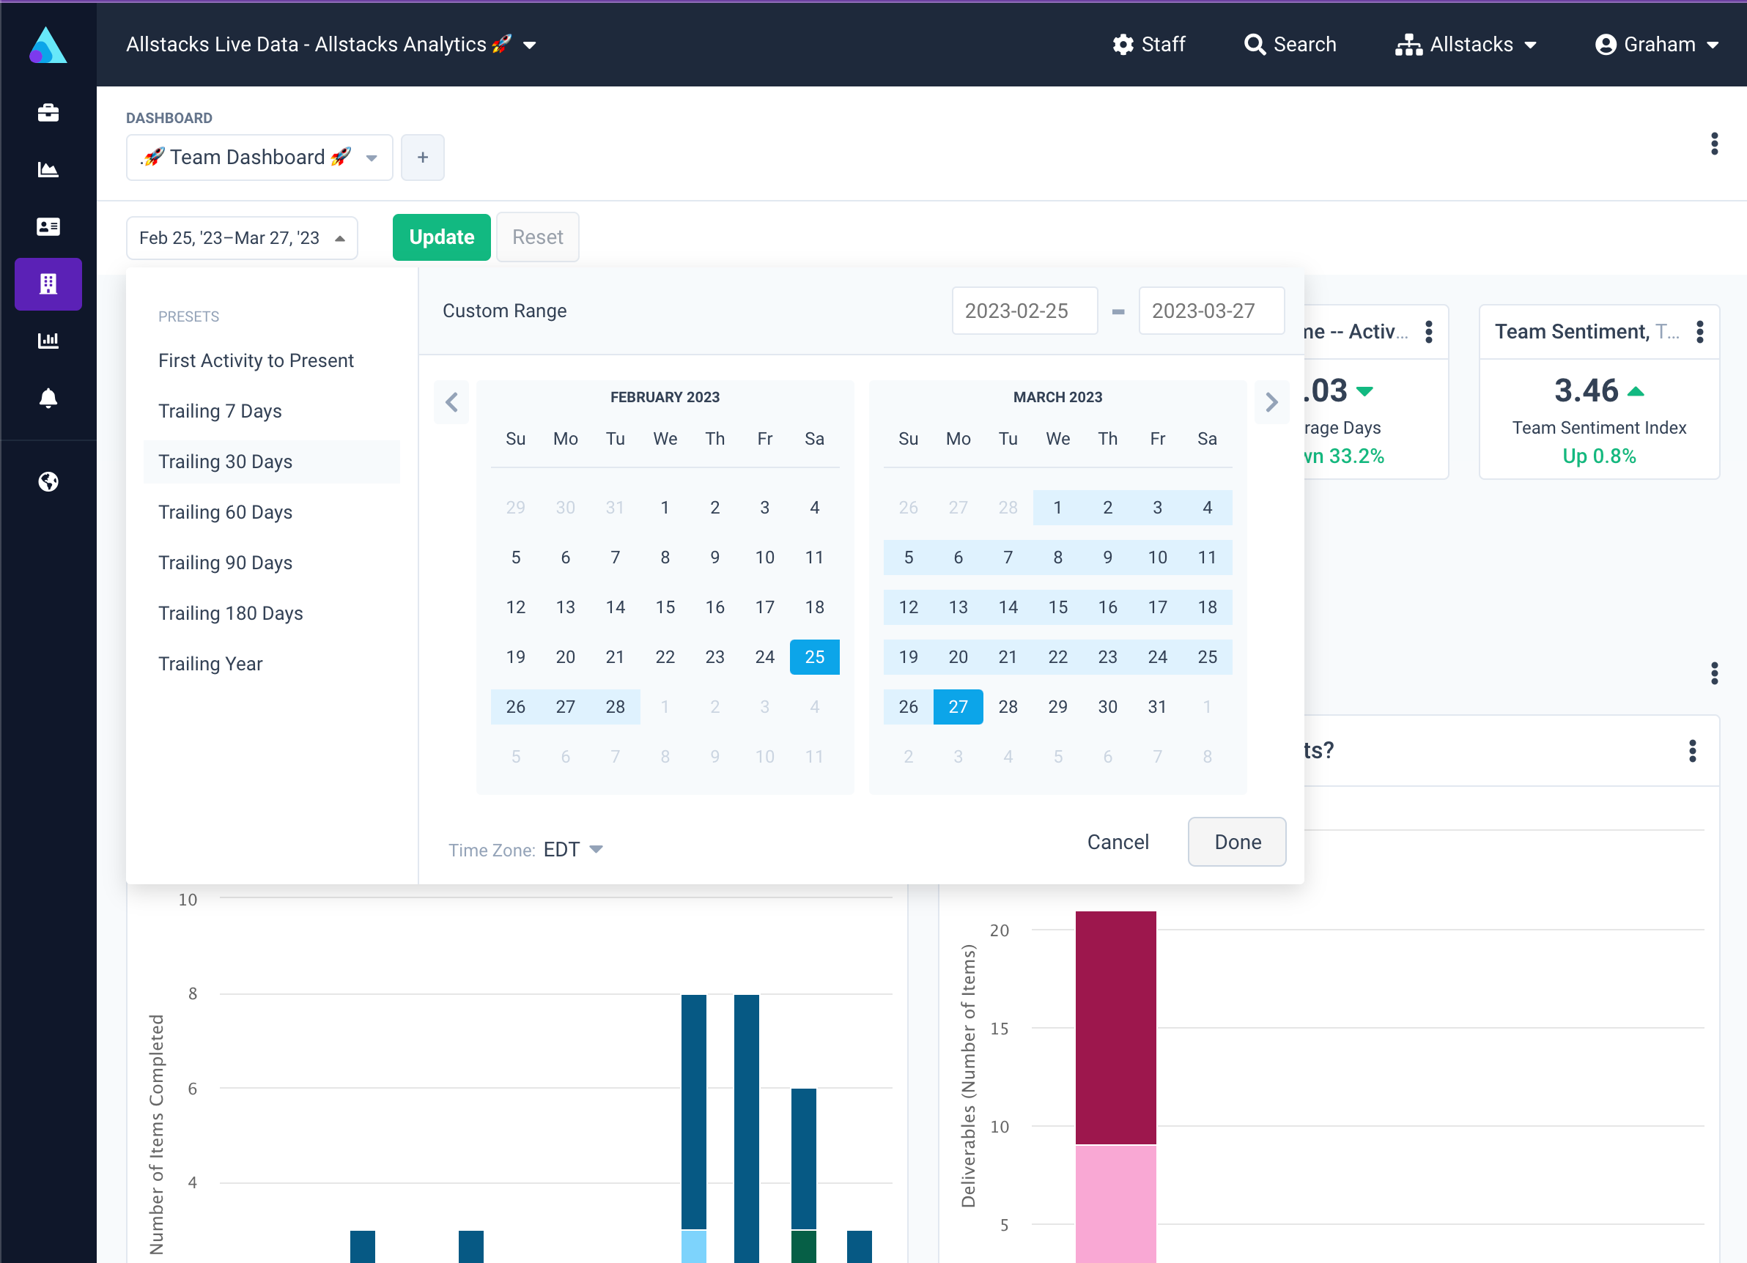Add a new dashboard with plus button
1747x1263 pixels.
click(x=422, y=157)
